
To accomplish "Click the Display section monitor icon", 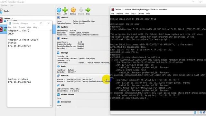I will pyautogui.click(x=58, y=38).
